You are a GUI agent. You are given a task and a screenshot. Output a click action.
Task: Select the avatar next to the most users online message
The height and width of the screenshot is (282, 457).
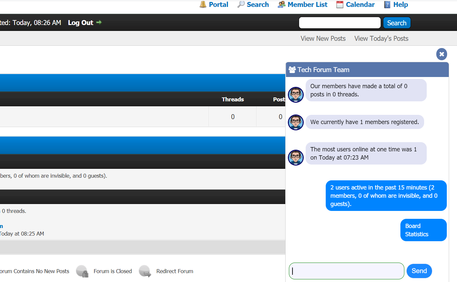click(295, 157)
